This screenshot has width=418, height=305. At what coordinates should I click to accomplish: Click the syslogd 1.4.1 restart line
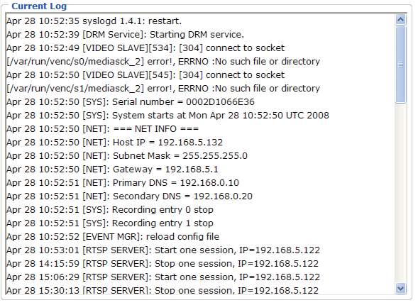point(94,21)
